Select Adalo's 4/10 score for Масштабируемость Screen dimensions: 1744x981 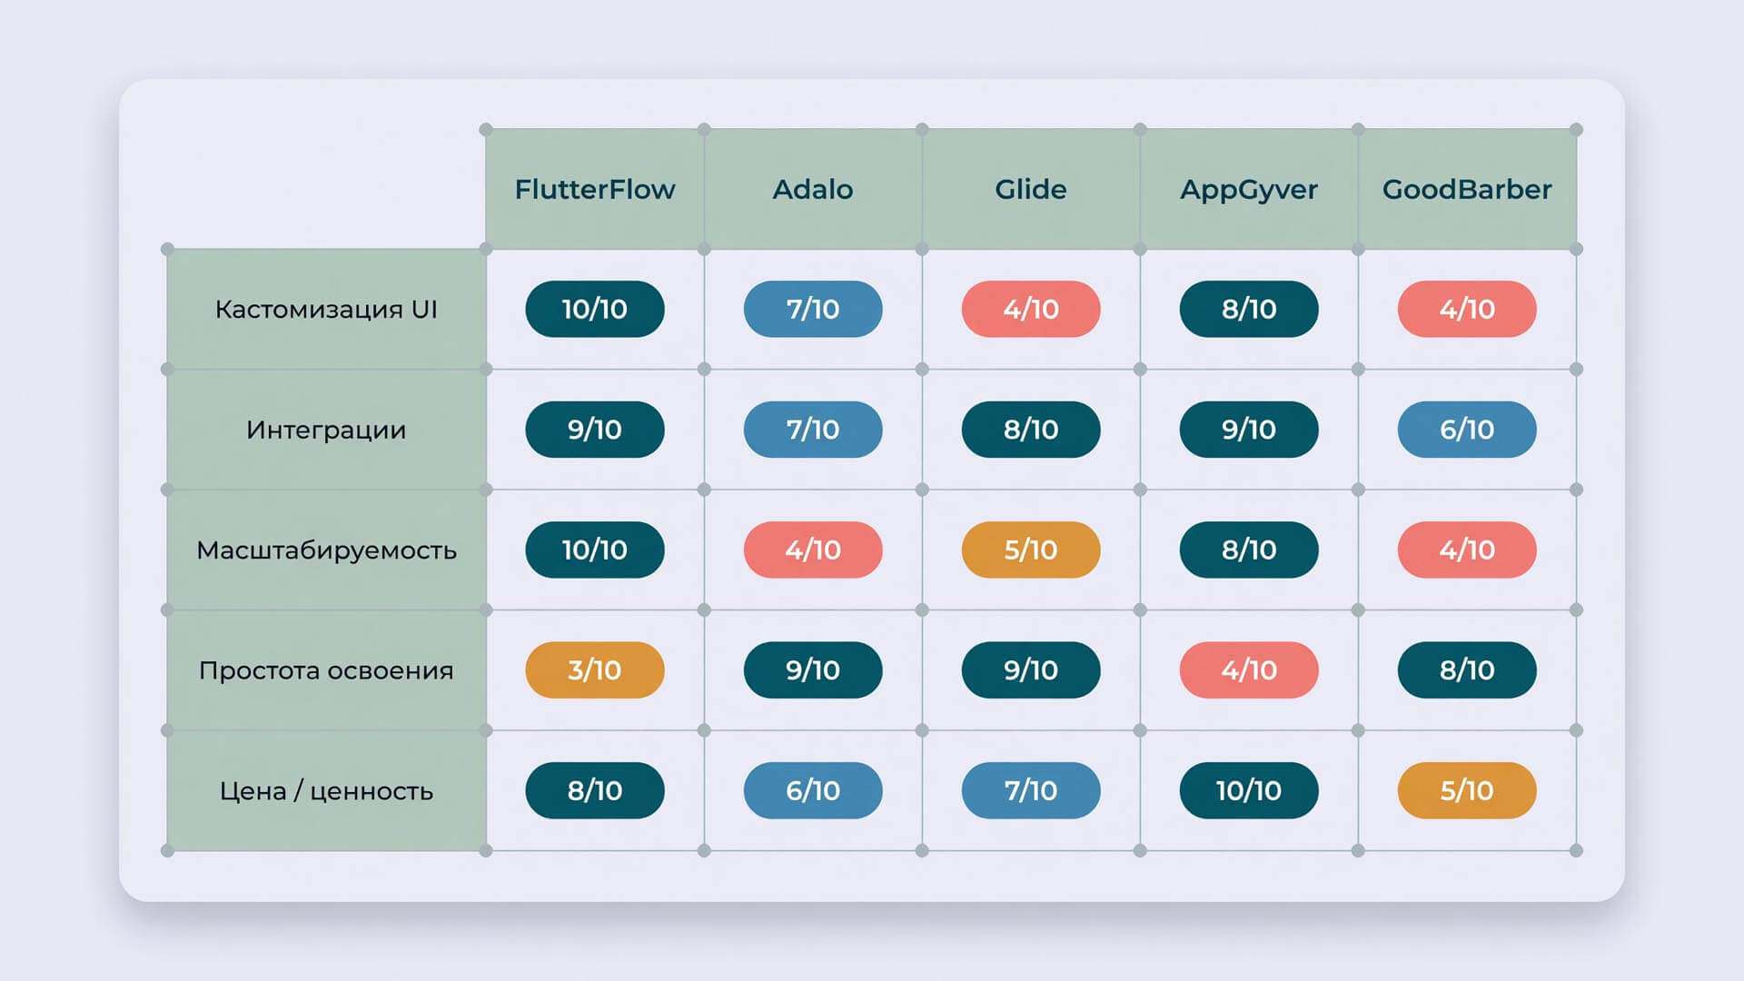(x=813, y=550)
